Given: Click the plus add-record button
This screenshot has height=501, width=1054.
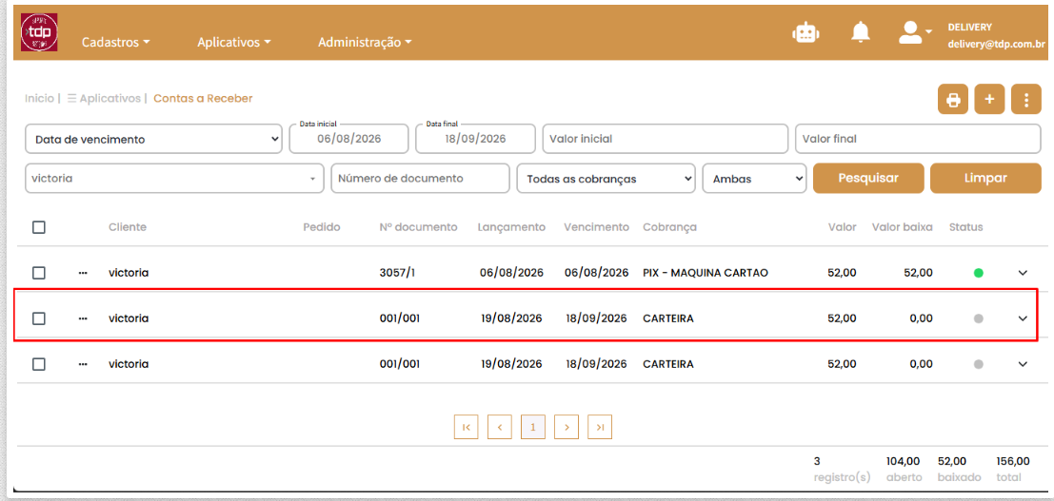Looking at the screenshot, I should [x=989, y=100].
